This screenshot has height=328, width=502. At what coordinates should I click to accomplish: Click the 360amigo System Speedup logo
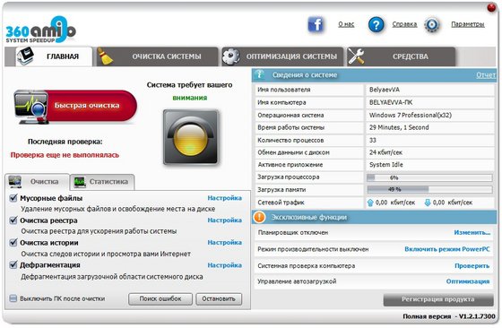[40, 30]
